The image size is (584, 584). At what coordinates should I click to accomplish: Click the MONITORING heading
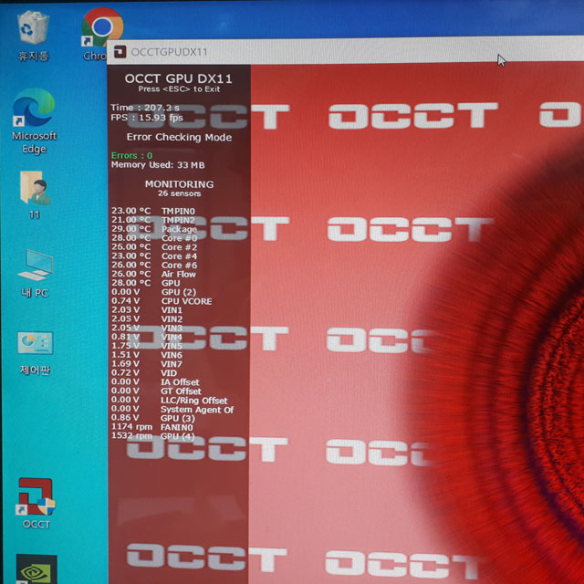[x=179, y=184]
